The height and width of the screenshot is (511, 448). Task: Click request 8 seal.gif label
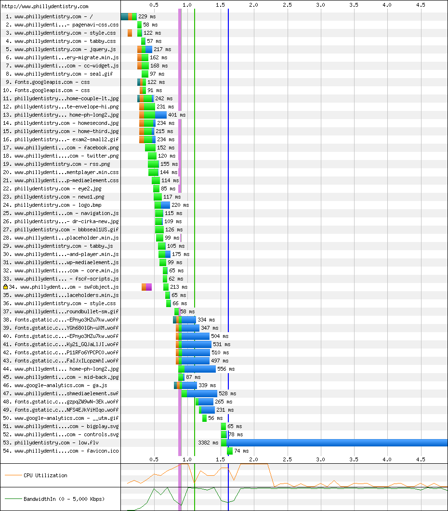(59, 74)
